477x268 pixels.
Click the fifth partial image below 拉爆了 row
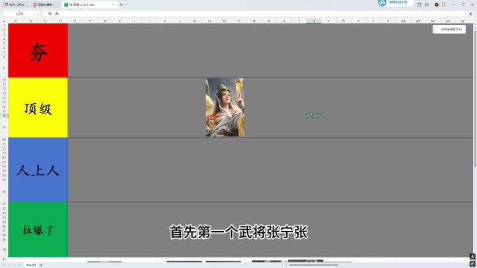[305, 261]
